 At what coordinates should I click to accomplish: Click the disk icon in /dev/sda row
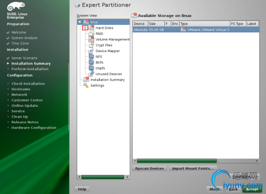tap(184, 29)
